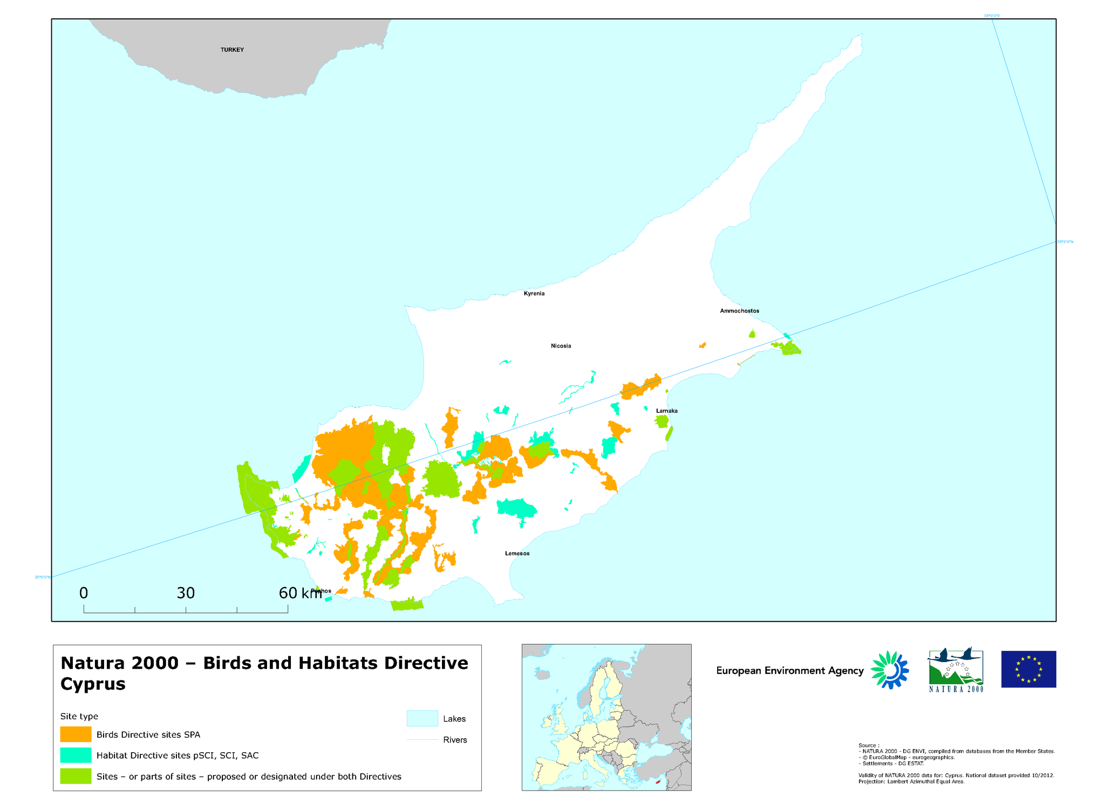Click the green both-Directives legend swatch
1105x804 pixels.
tap(76, 776)
